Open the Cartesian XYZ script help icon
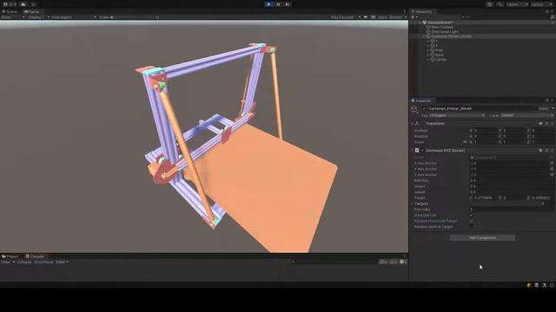 [x=540, y=150]
